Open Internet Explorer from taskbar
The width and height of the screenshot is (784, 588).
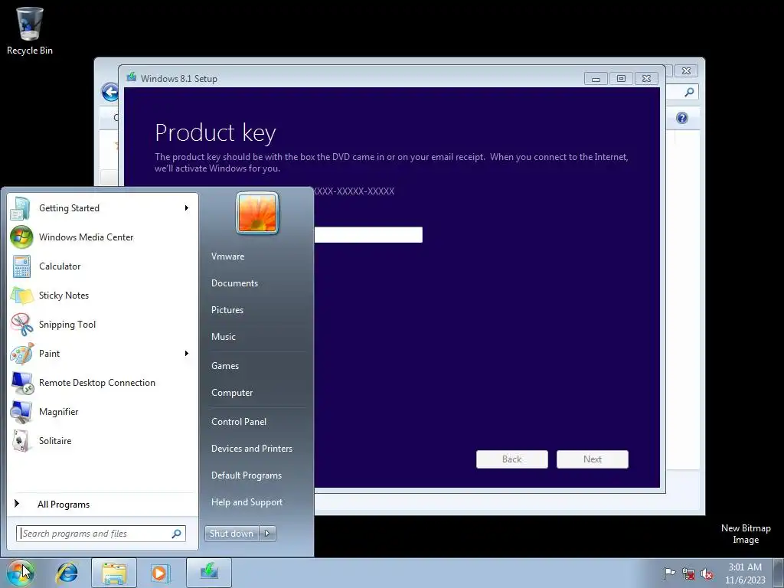pos(67,573)
